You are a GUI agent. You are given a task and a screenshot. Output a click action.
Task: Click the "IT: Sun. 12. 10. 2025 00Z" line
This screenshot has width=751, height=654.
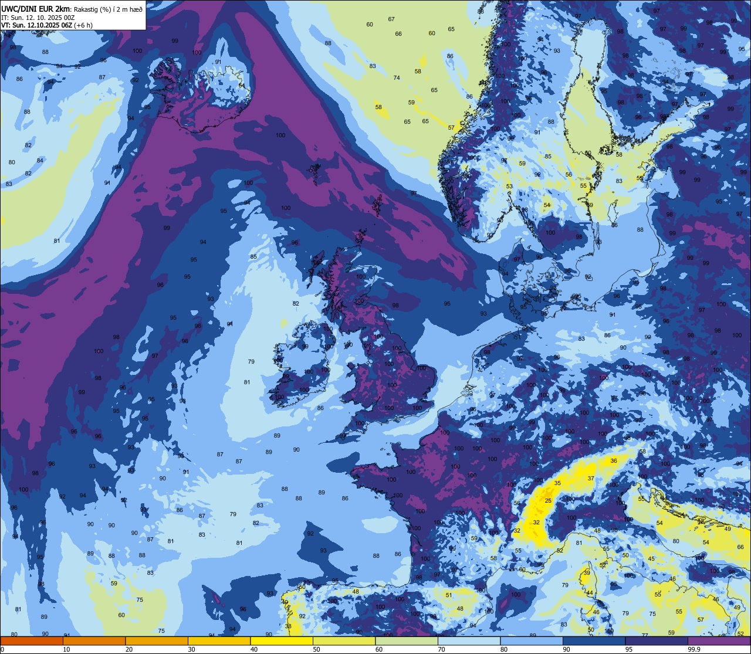(x=38, y=17)
